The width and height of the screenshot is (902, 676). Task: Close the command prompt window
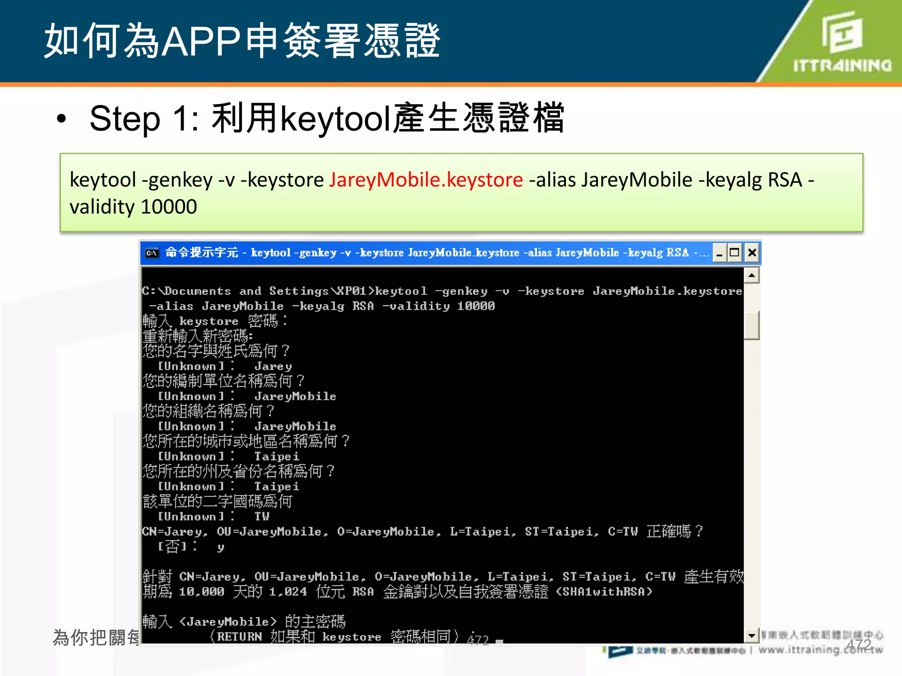(x=752, y=253)
